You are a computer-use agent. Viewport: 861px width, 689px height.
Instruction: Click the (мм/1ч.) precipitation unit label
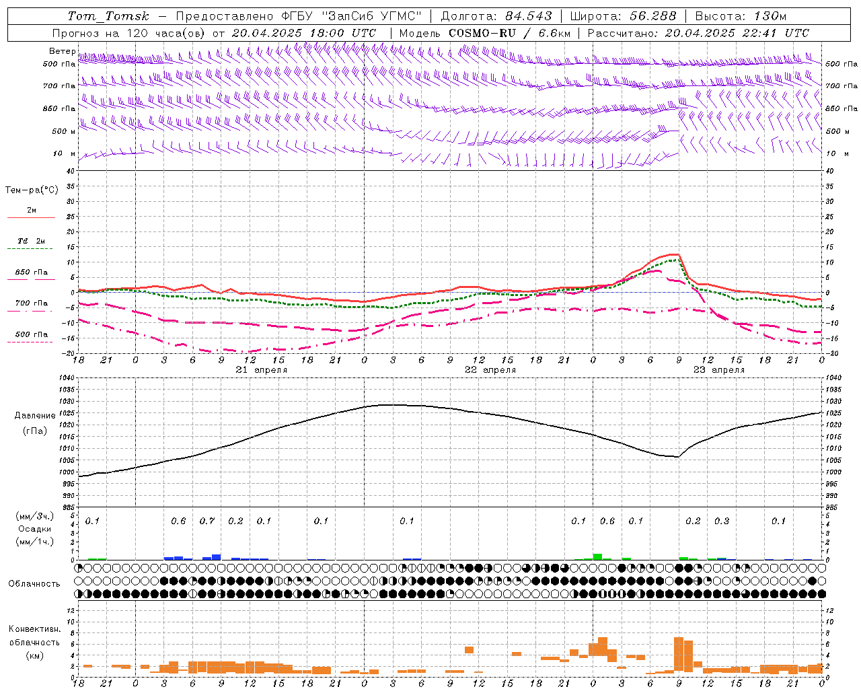(x=34, y=542)
